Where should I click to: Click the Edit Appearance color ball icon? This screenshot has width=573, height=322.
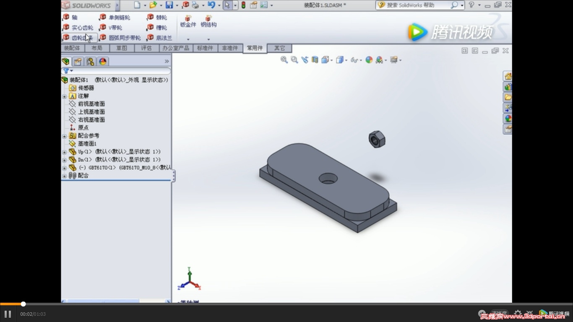click(x=369, y=60)
